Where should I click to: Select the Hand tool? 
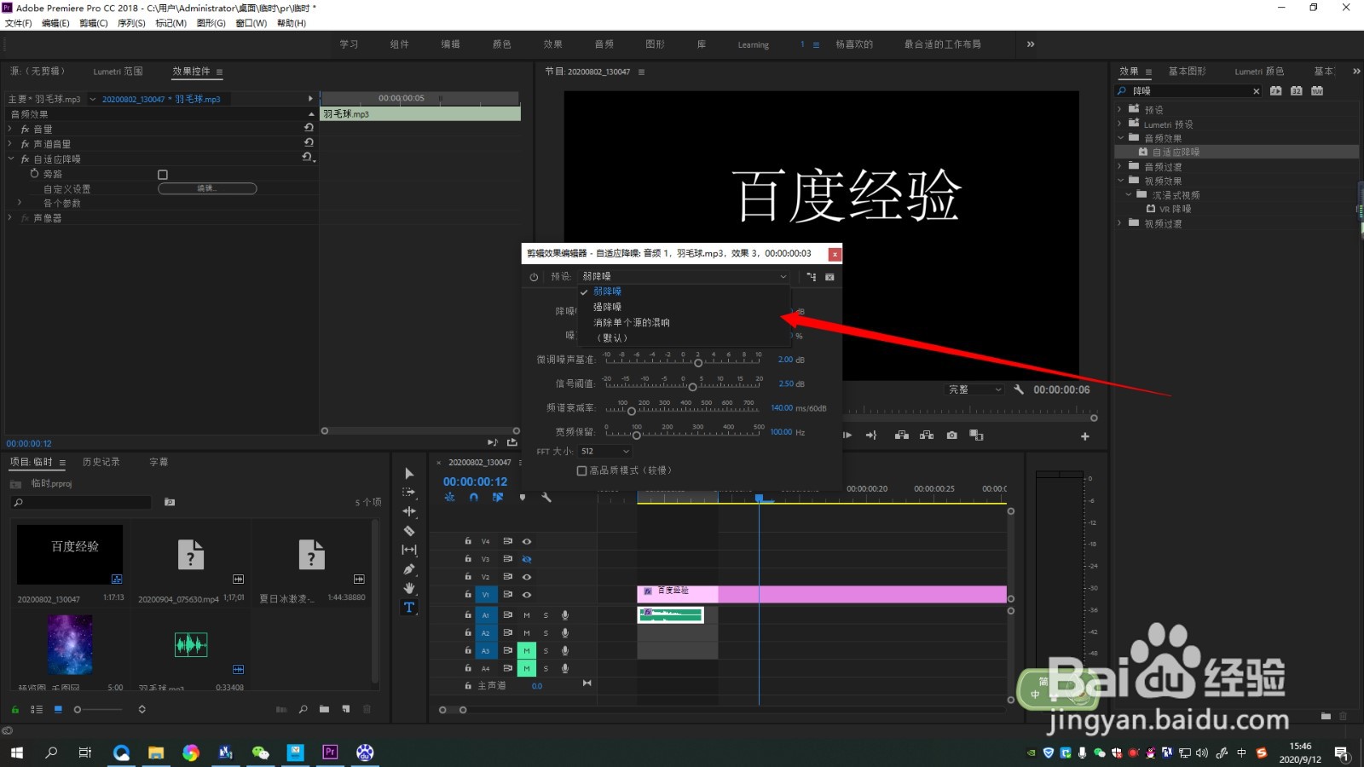point(409,588)
